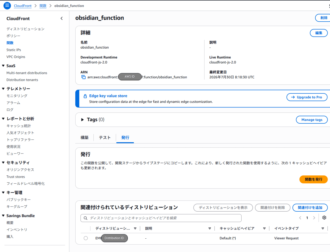
Task: Collapse the セキュリティ navigation group
Action: (x=3, y=163)
